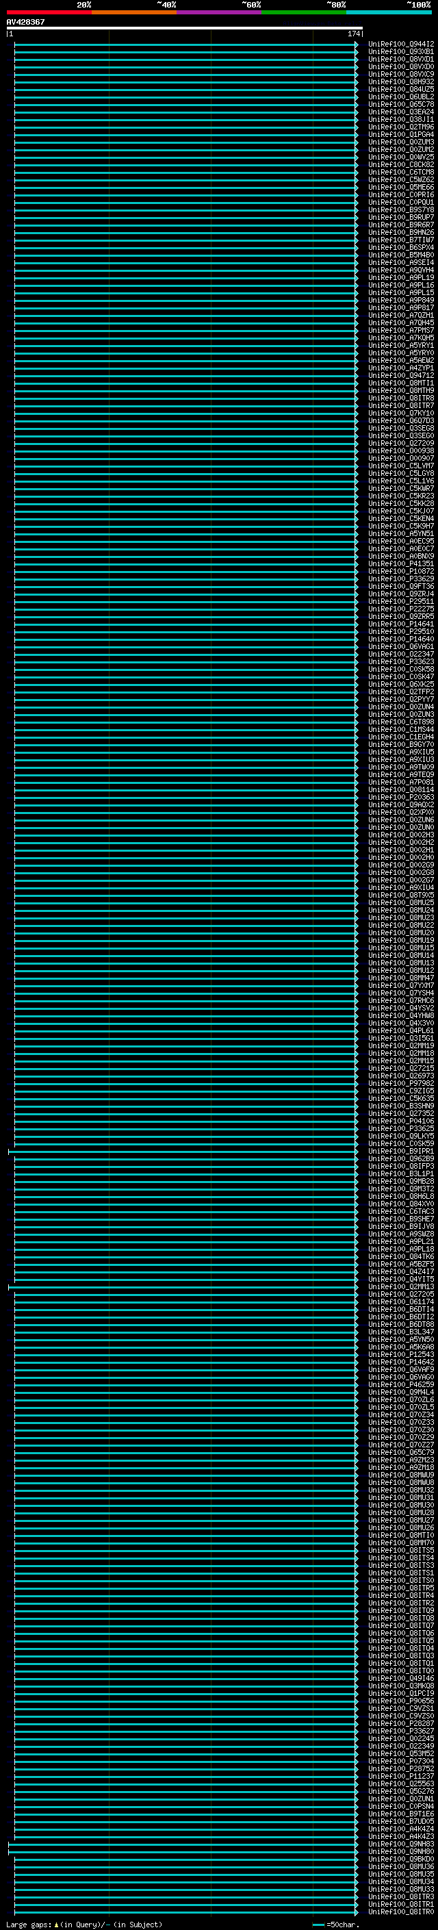438x1930 pixels.
Task: Choose entry UniRef100_C9VZS1
Action: (x=401, y=1708)
